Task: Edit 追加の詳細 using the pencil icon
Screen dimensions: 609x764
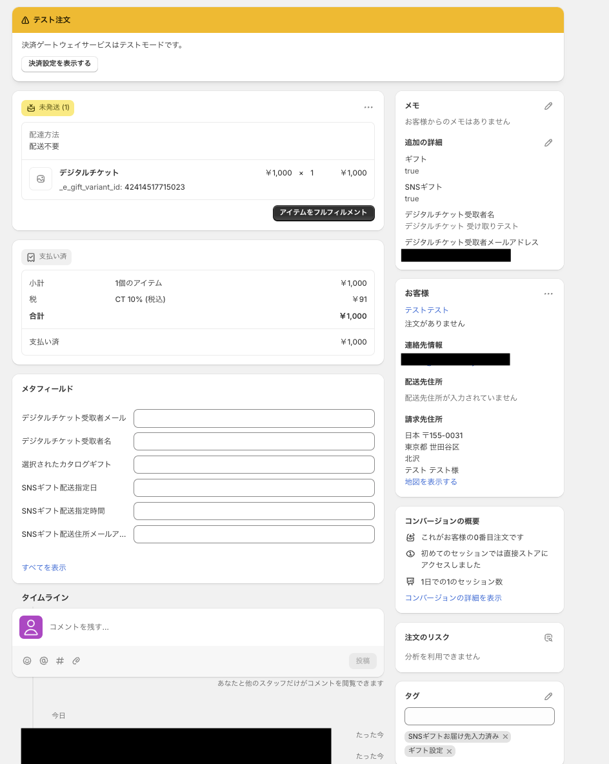Action: (548, 143)
